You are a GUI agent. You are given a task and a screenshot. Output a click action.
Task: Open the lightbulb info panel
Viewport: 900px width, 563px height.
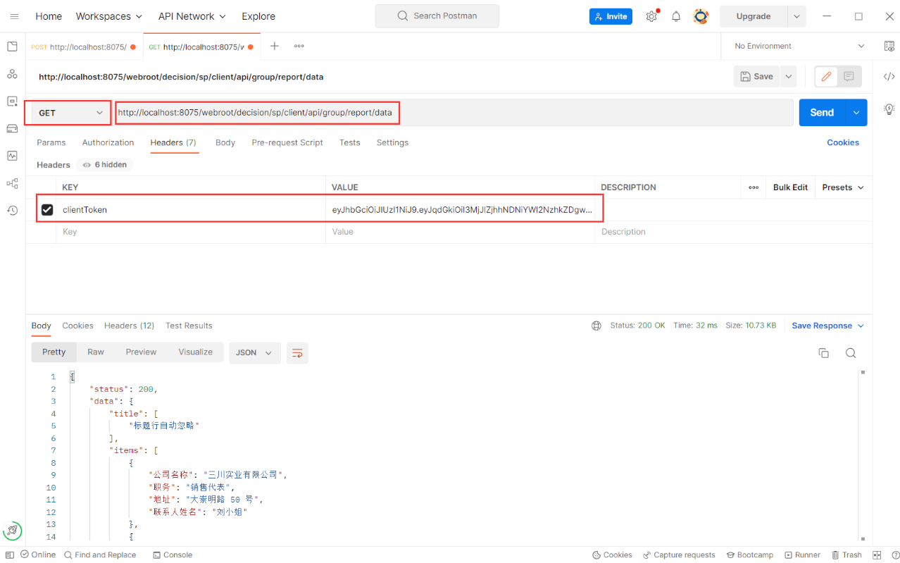point(889,109)
